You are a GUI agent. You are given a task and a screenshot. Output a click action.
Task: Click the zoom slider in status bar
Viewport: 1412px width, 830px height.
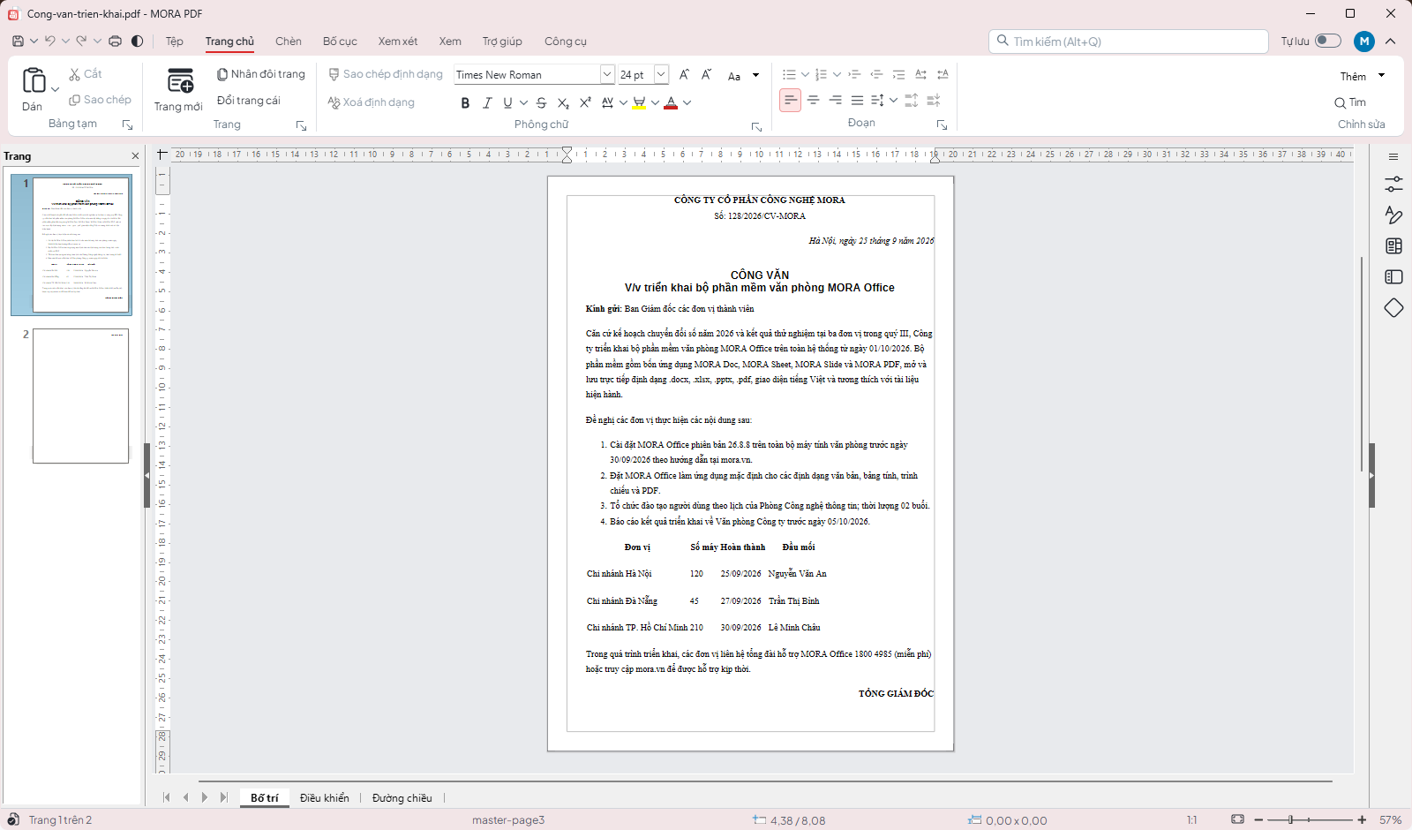[x=1310, y=819]
